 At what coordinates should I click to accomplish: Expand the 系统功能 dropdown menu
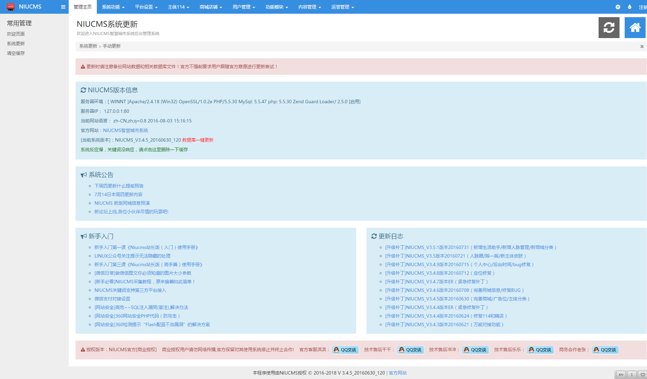(x=113, y=7)
